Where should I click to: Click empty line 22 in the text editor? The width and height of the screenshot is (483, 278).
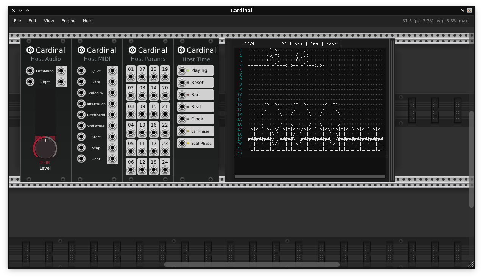point(310,154)
